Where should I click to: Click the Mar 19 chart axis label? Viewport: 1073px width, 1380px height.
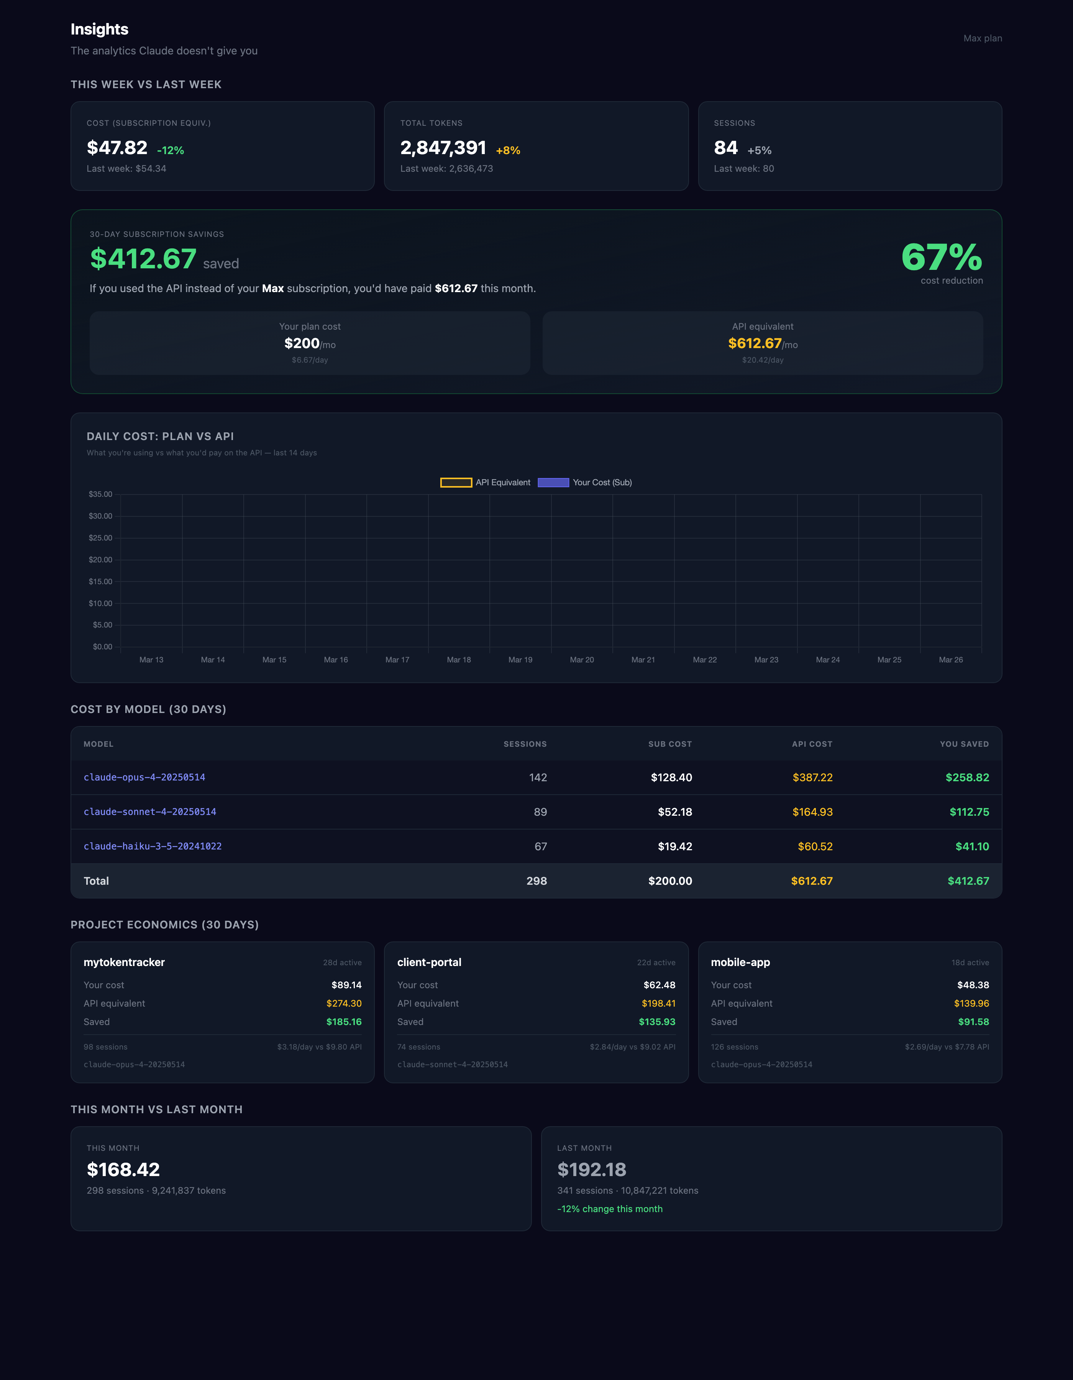pos(520,660)
